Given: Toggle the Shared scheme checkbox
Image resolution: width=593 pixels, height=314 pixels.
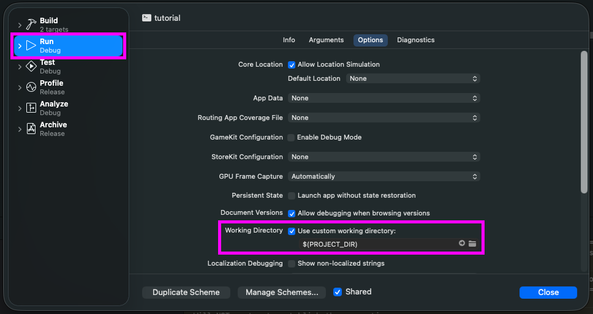Looking at the screenshot, I should tap(338, 292).
